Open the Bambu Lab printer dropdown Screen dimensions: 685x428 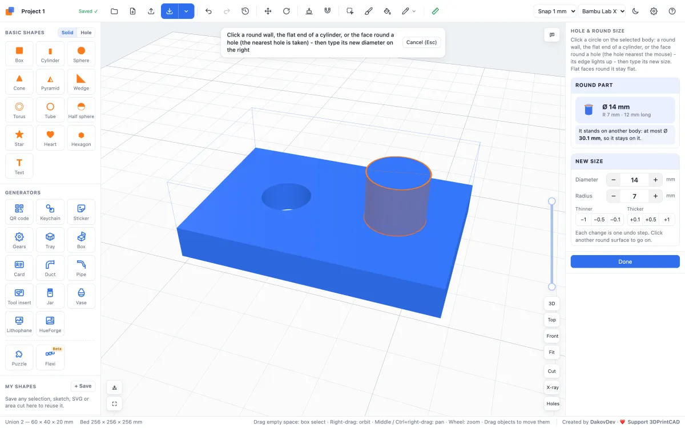pyautogui.click(x=602, y=11)
